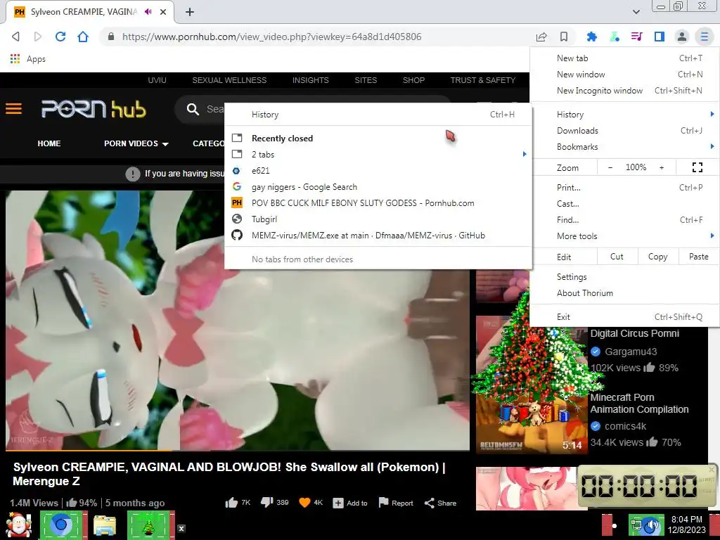Go back using the browser back arrow
The height and width of the screenshot is (540, 720).
(15, 37)
